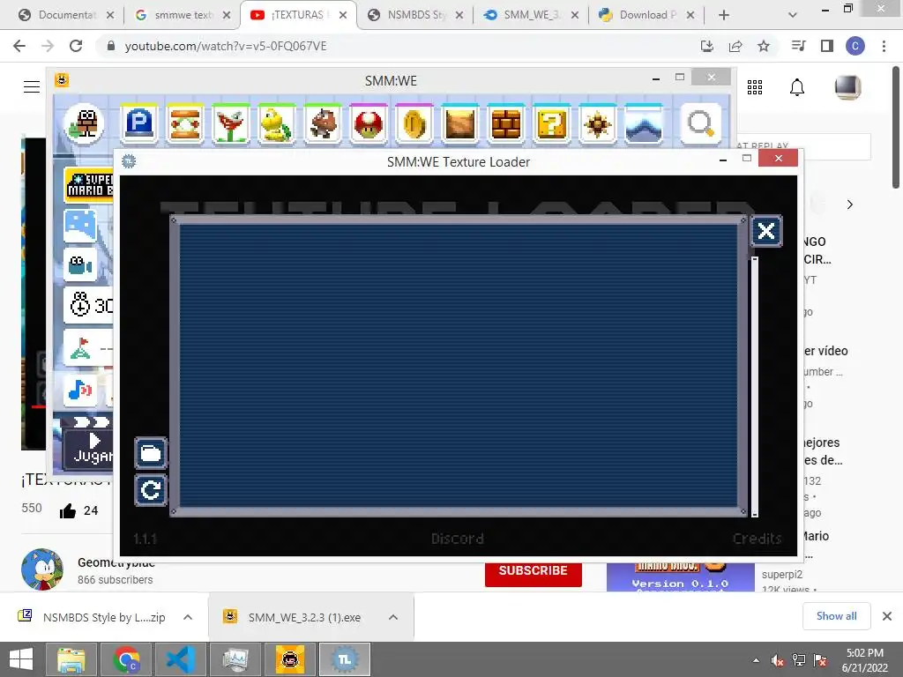Image resolution: width=903 pixels, height=677 pixels.
Task: Open Chrome media controls icon
Action: click(x=798, y=46)
